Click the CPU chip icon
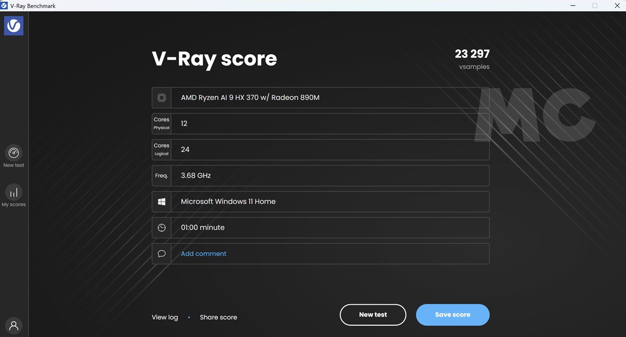Screen dimensions: 626x337 tap(161, 98)
